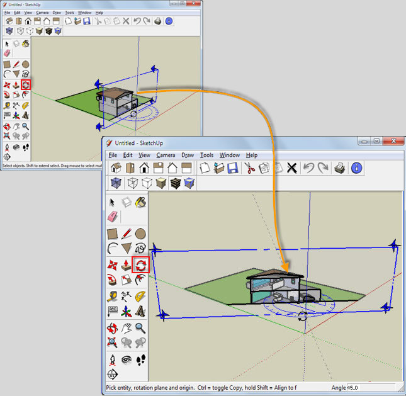Screen dimensions: 406x396
Task: Select the Make Component tool in front window
Action: click(127, 202)
